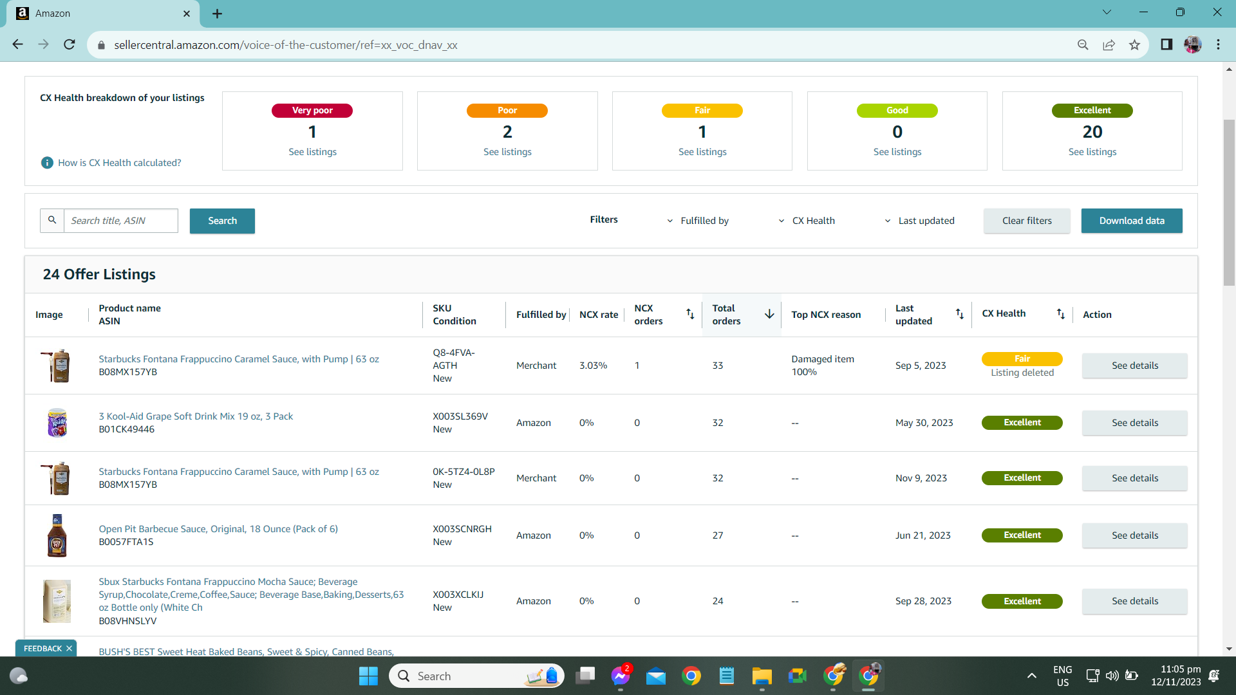Sort by the CX Health arrows icon

click(1061, 314)
